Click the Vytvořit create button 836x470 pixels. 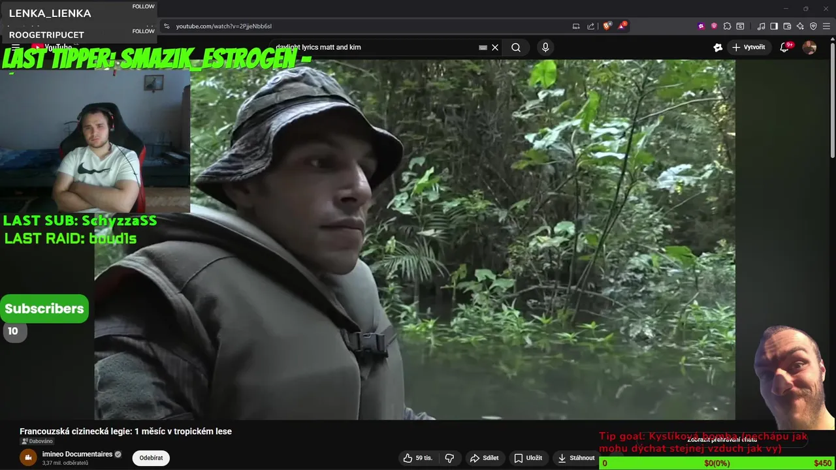(x=748, y=47)
